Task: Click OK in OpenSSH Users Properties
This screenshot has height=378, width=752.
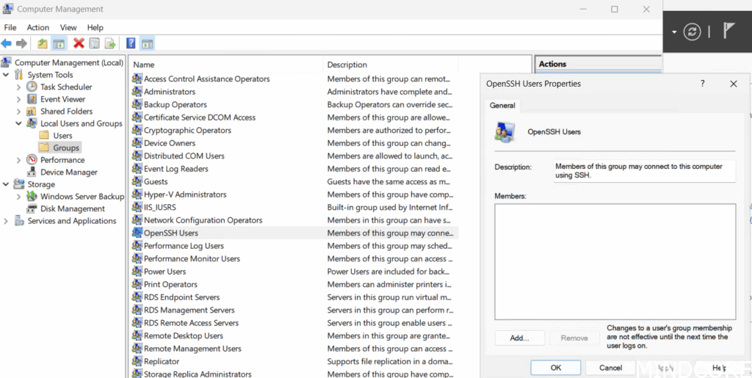Action: pos(556,368)
